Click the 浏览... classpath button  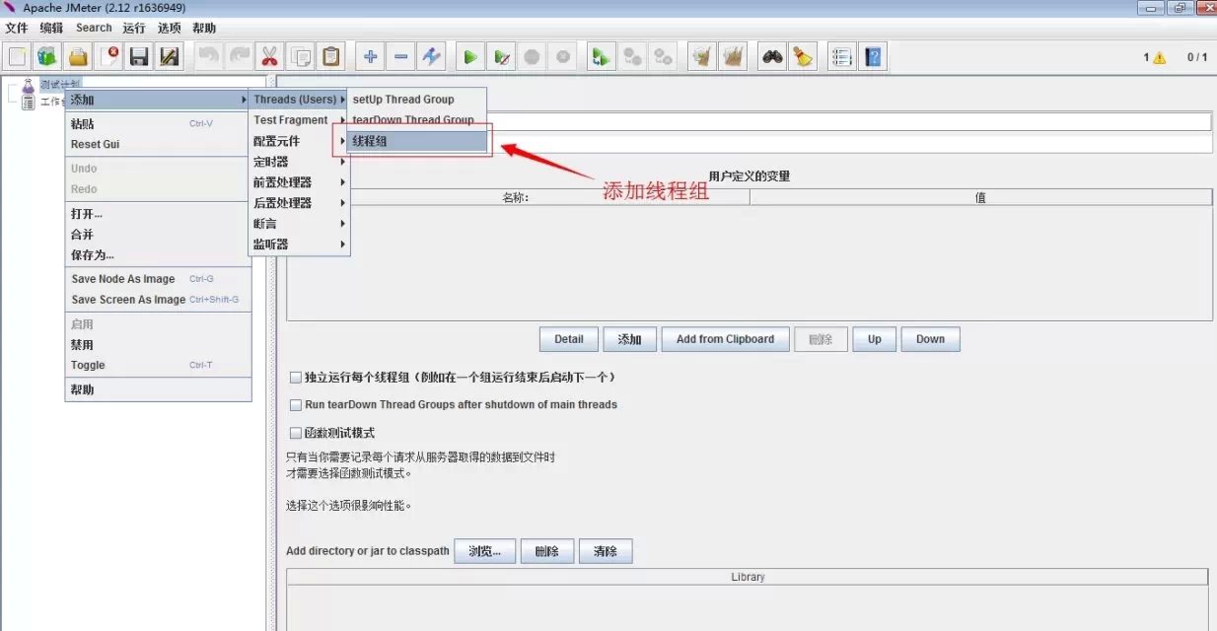click(x=484, y=551)
